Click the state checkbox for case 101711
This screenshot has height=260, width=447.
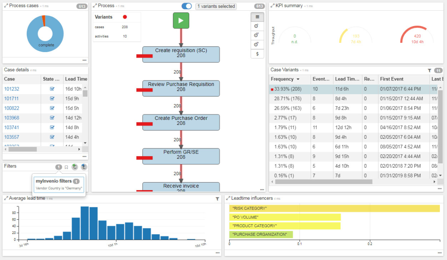pyautogui.click(x=52, y=99)
